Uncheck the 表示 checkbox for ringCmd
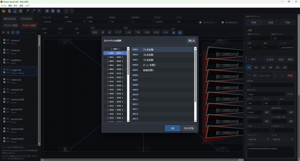 pos(4,69)
